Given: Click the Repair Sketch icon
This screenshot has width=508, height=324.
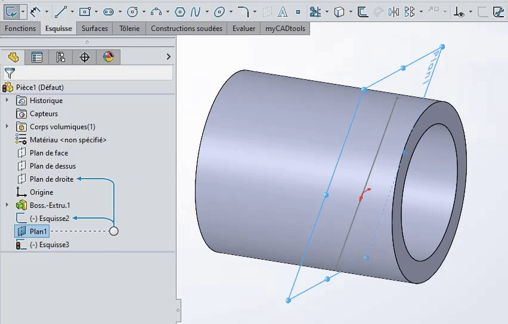Looking at the screenshot, I should coord(498,12).
